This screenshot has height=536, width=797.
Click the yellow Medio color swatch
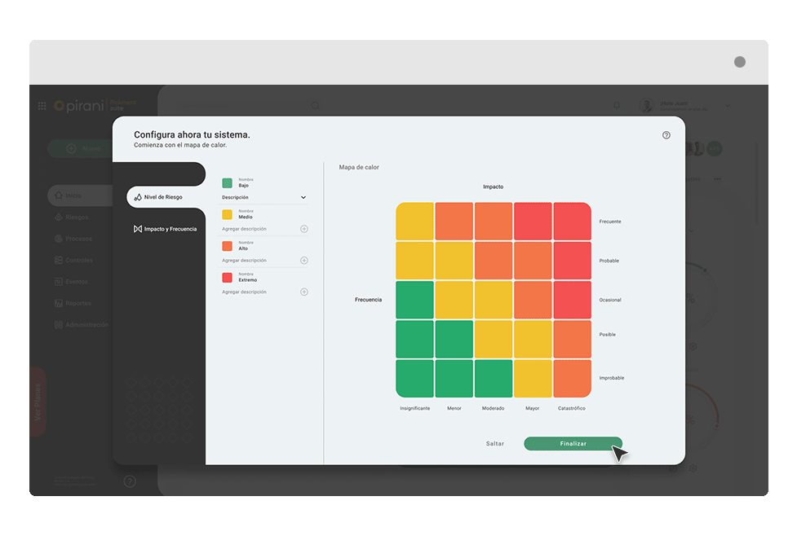click(x=228, y=215)
